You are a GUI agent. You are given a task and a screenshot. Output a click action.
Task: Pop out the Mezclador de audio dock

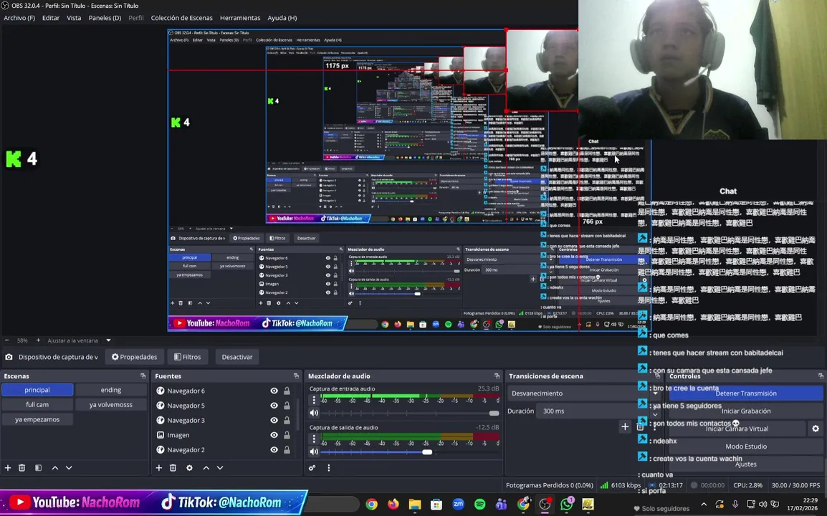click(x=497, y=376)
